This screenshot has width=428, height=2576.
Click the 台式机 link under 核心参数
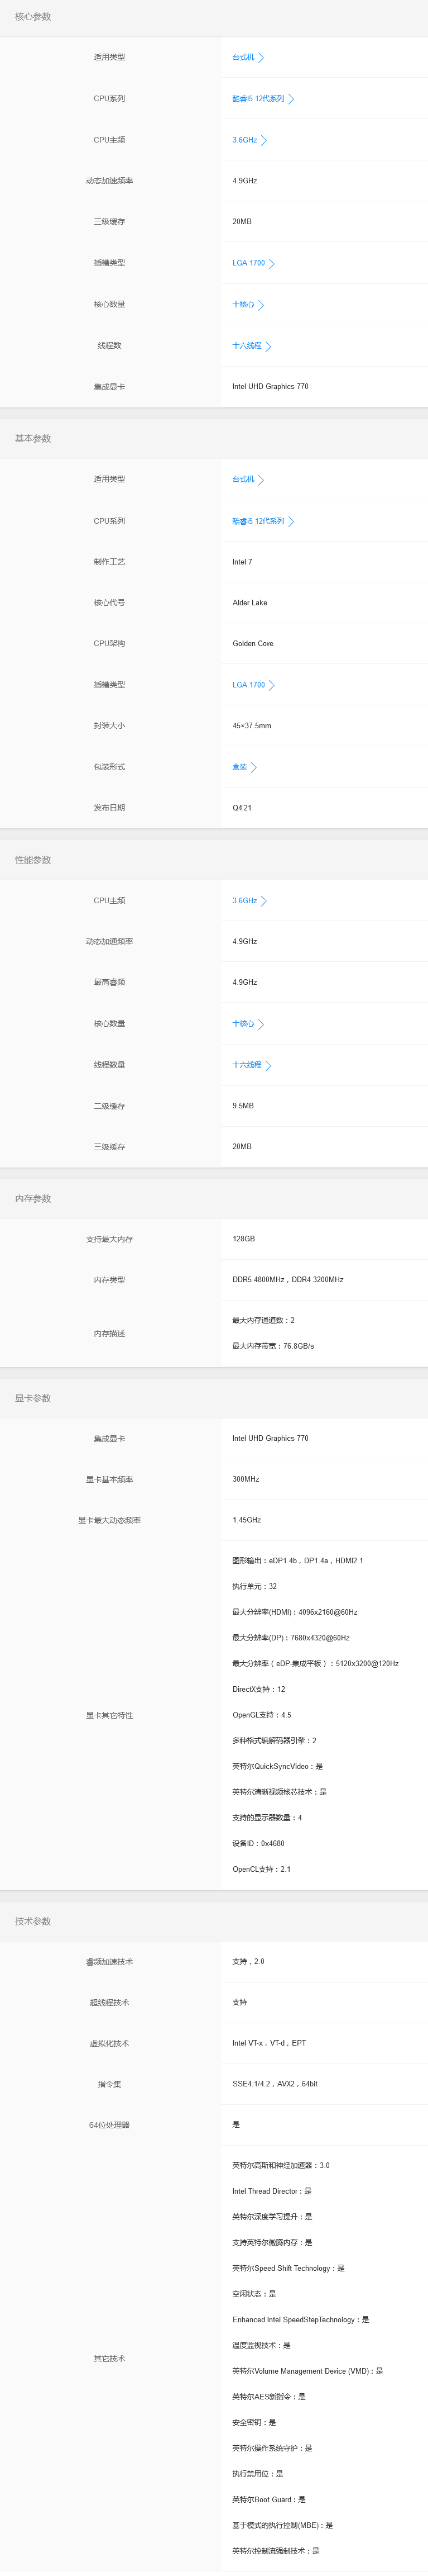(x=242, y=58)
